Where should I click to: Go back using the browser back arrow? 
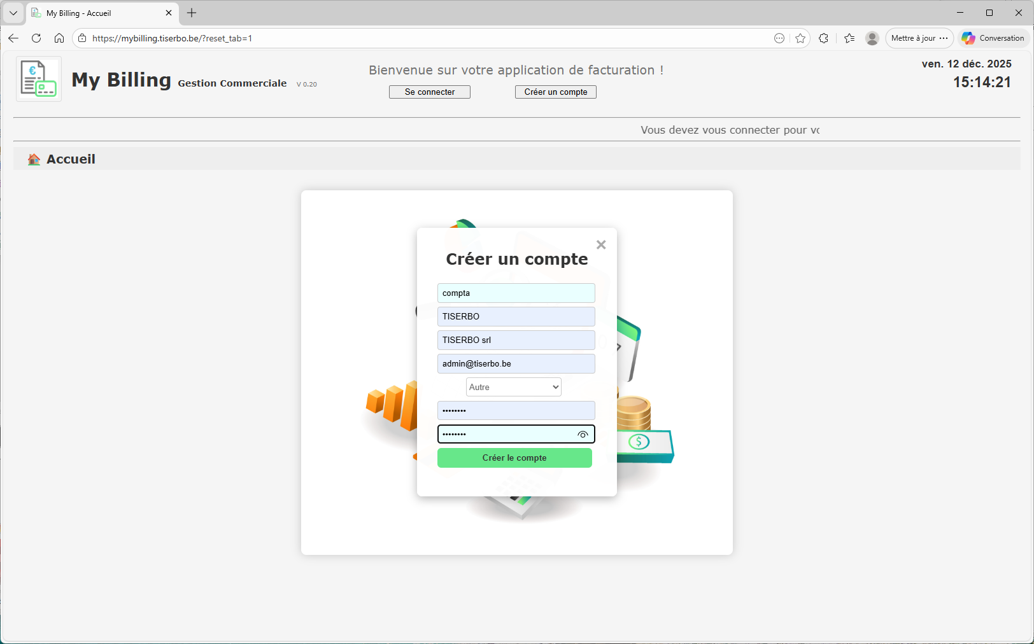point(13,38)
